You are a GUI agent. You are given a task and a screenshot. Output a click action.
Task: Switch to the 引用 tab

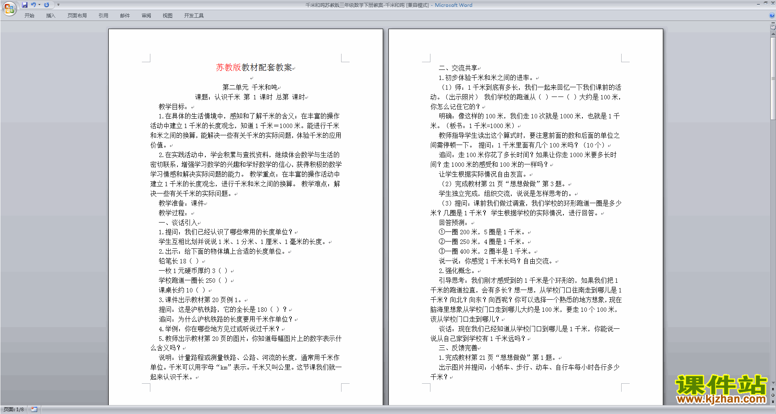point(103,15)
